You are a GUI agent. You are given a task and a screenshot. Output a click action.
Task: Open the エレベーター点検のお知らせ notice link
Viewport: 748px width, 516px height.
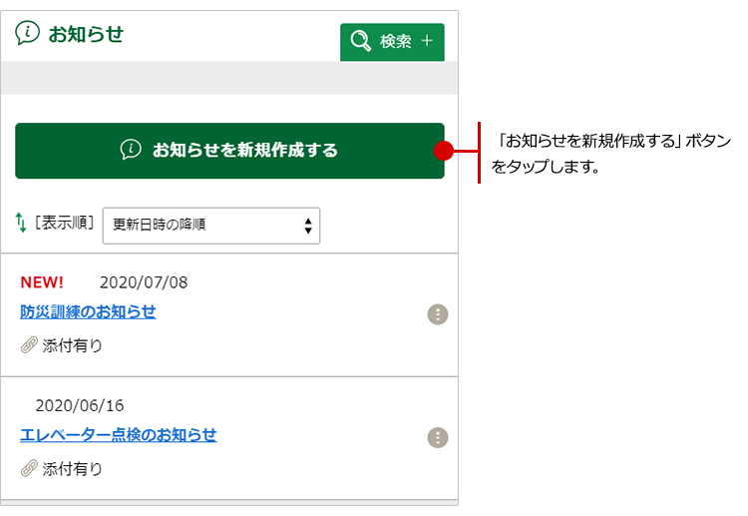[118, 435]
